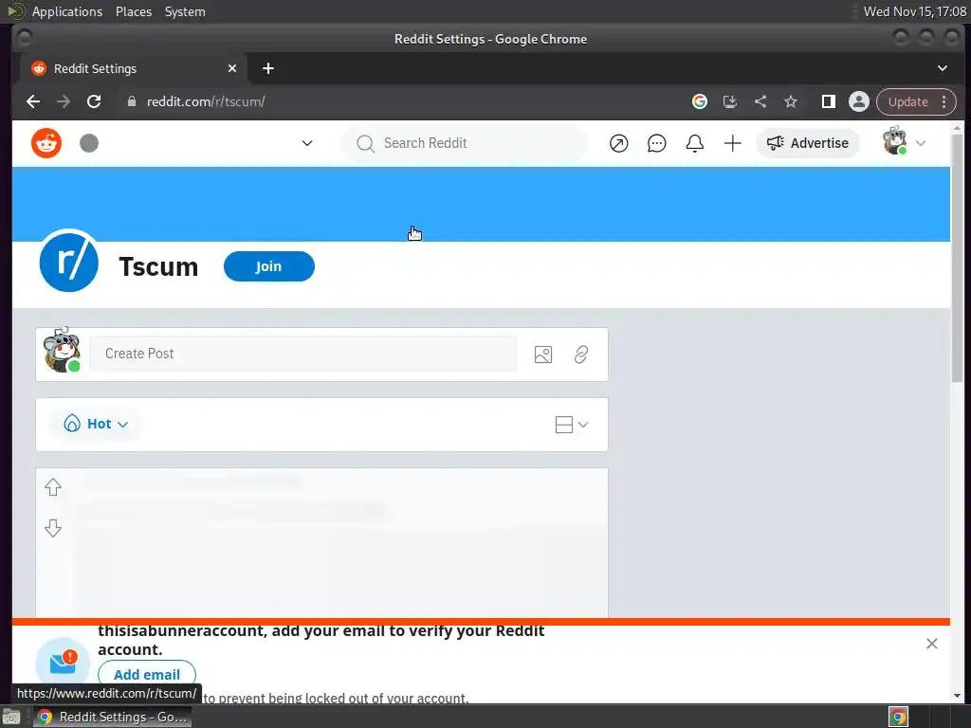Open the user avatar account menu
Image resolution: width=971 pixels, height=728 pixels.
[904, 142]
